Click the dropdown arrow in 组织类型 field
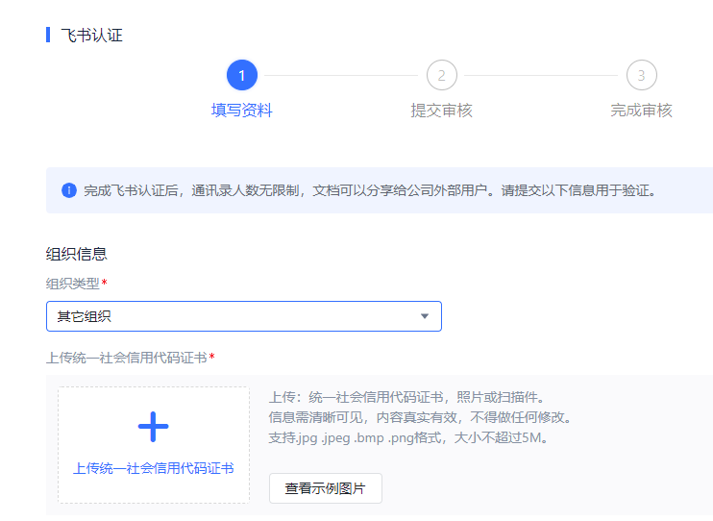Image resolution: width=713 pixels, height=521 pixels. point(425,316)
